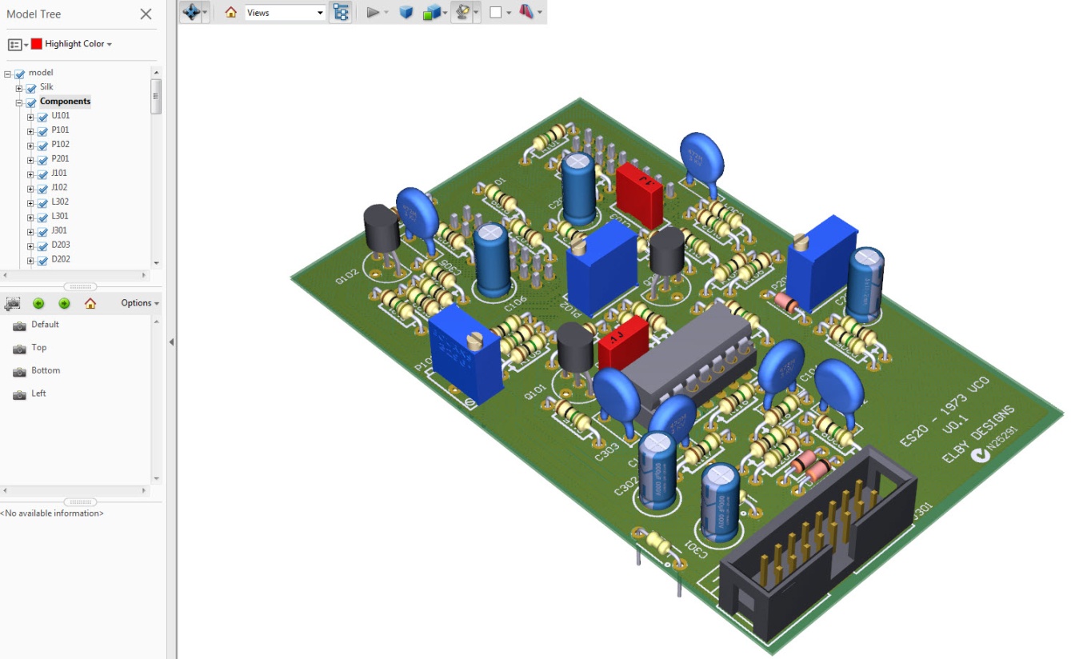The width and height of the screenshot is (1071, 659).
Task: Click the 3D rotate navigation tool
Action: (190, 12)
